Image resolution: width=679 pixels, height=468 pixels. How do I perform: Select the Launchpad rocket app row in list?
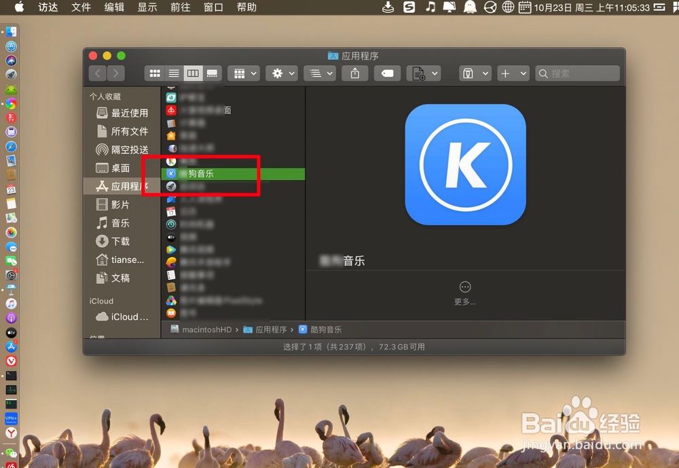(x=233, y=186)
